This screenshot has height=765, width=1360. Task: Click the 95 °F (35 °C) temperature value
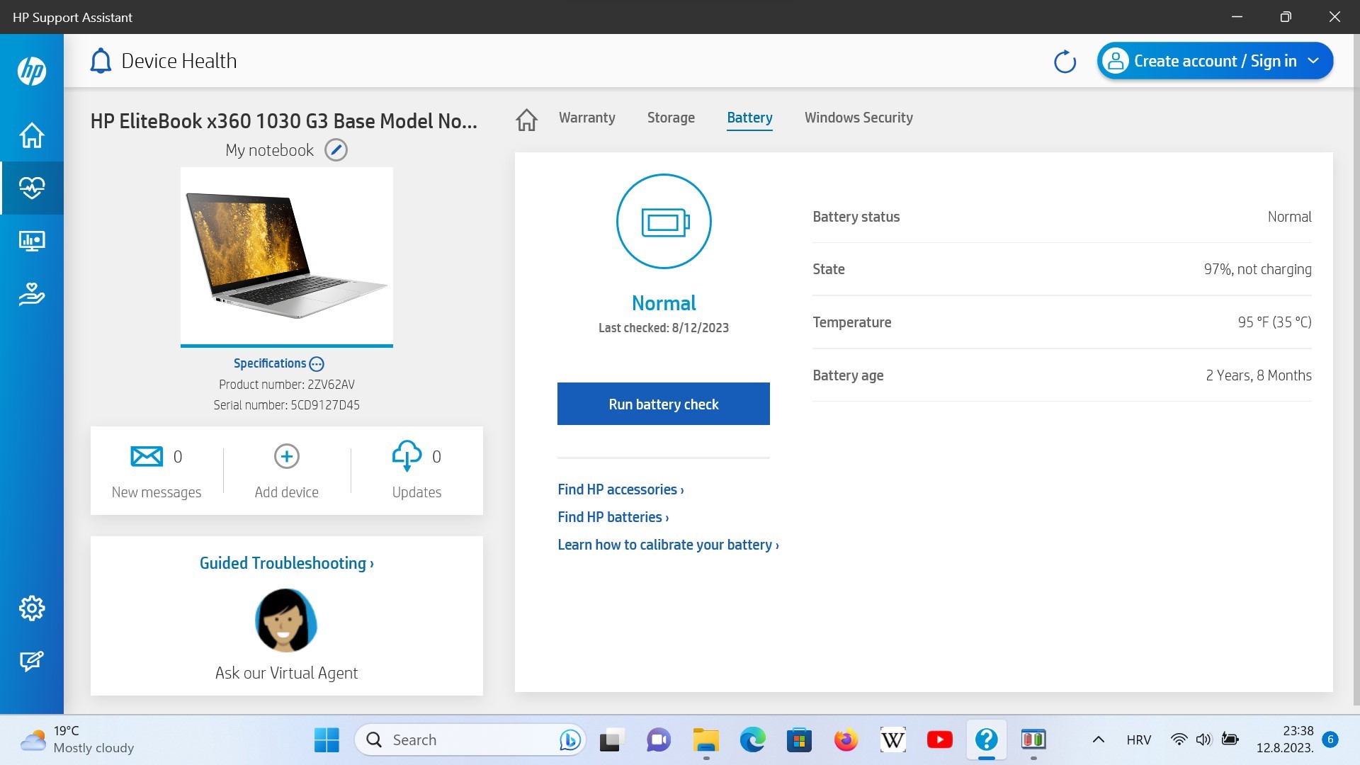click(x=1274, y=322)
